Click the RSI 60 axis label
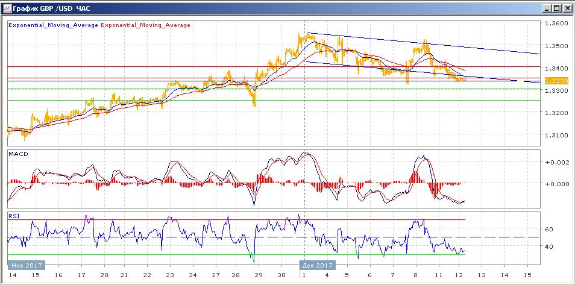The width and height of the screenshot is (575, 285). click(549, 229)
